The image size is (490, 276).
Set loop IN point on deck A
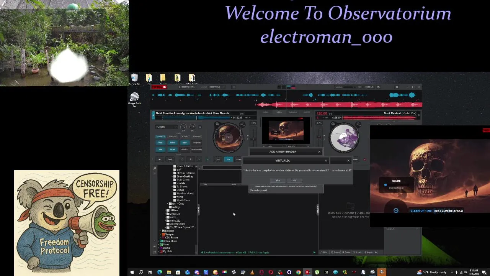click(x=160, y=159)
